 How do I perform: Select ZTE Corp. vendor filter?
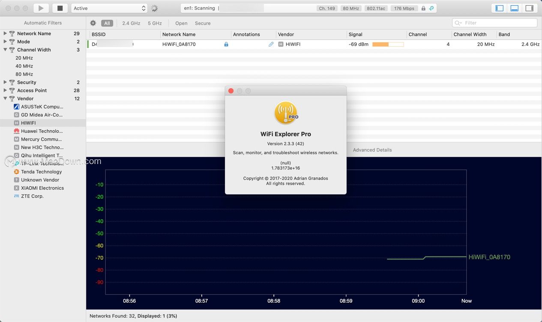tap(32, 196)
